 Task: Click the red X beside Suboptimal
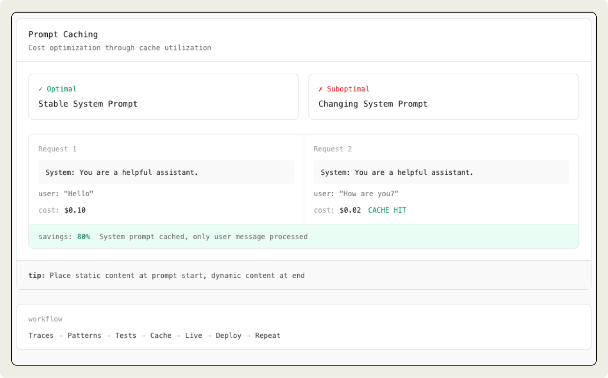pyautogui.click(x=321, y=89)
